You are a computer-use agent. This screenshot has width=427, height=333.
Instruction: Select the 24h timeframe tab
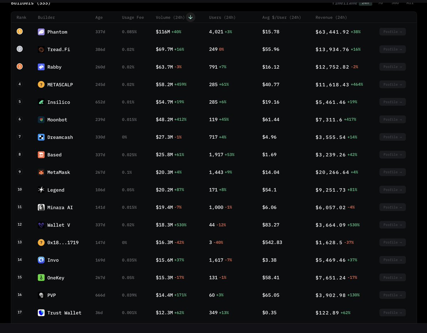pyautogui.click(x=365, y=3)
